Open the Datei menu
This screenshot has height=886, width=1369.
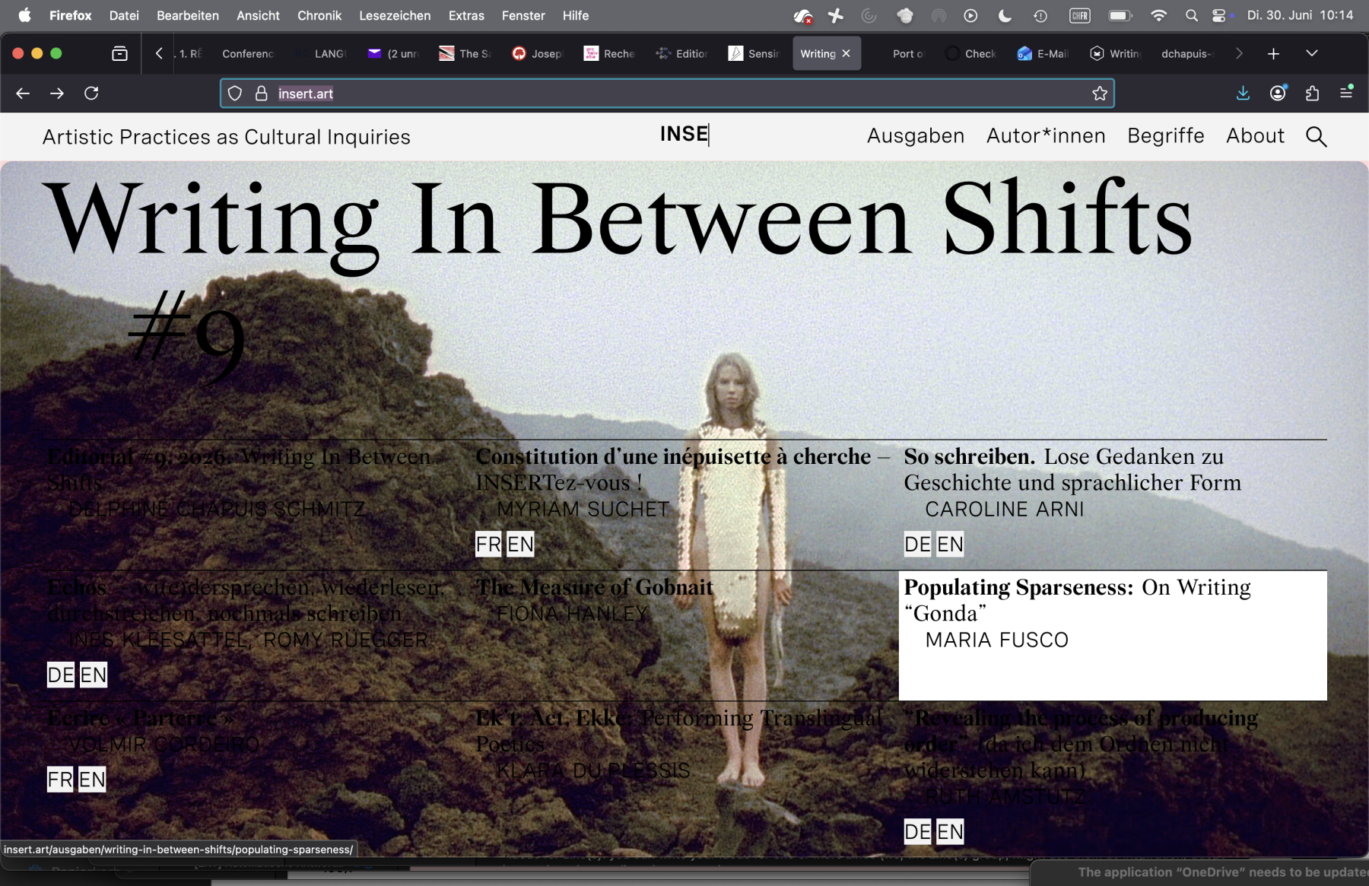[x=124, y=15]
